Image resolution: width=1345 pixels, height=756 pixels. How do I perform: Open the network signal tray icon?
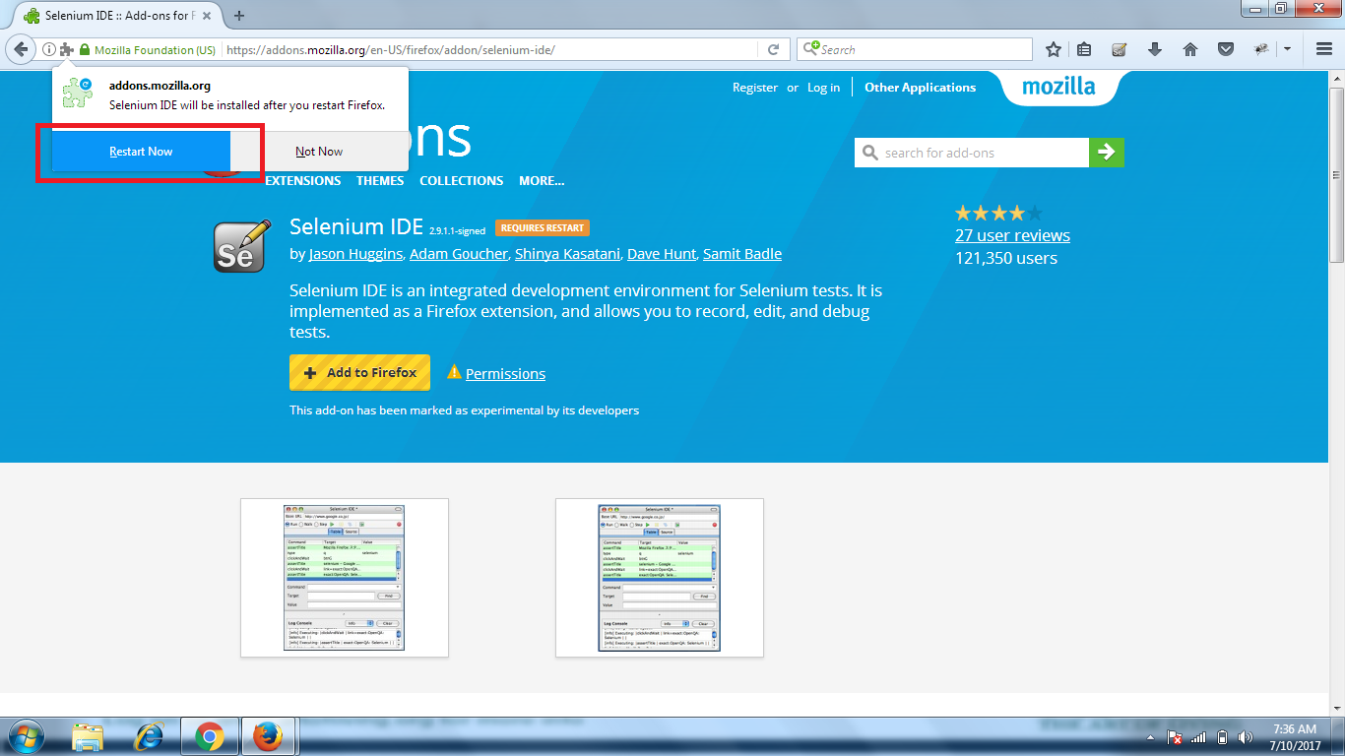click(x=1198, y=737)
